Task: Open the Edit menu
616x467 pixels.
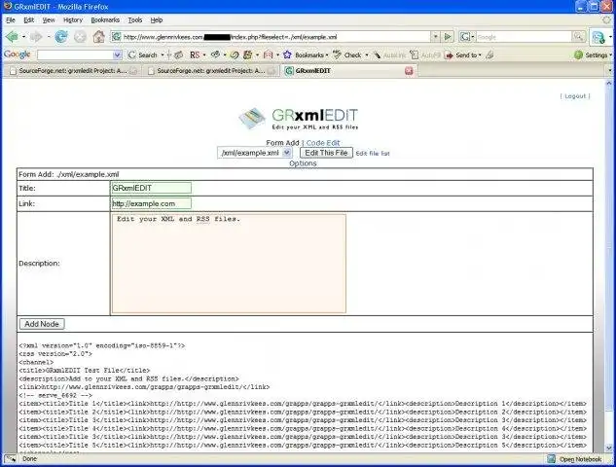Action: click(28, 20)
